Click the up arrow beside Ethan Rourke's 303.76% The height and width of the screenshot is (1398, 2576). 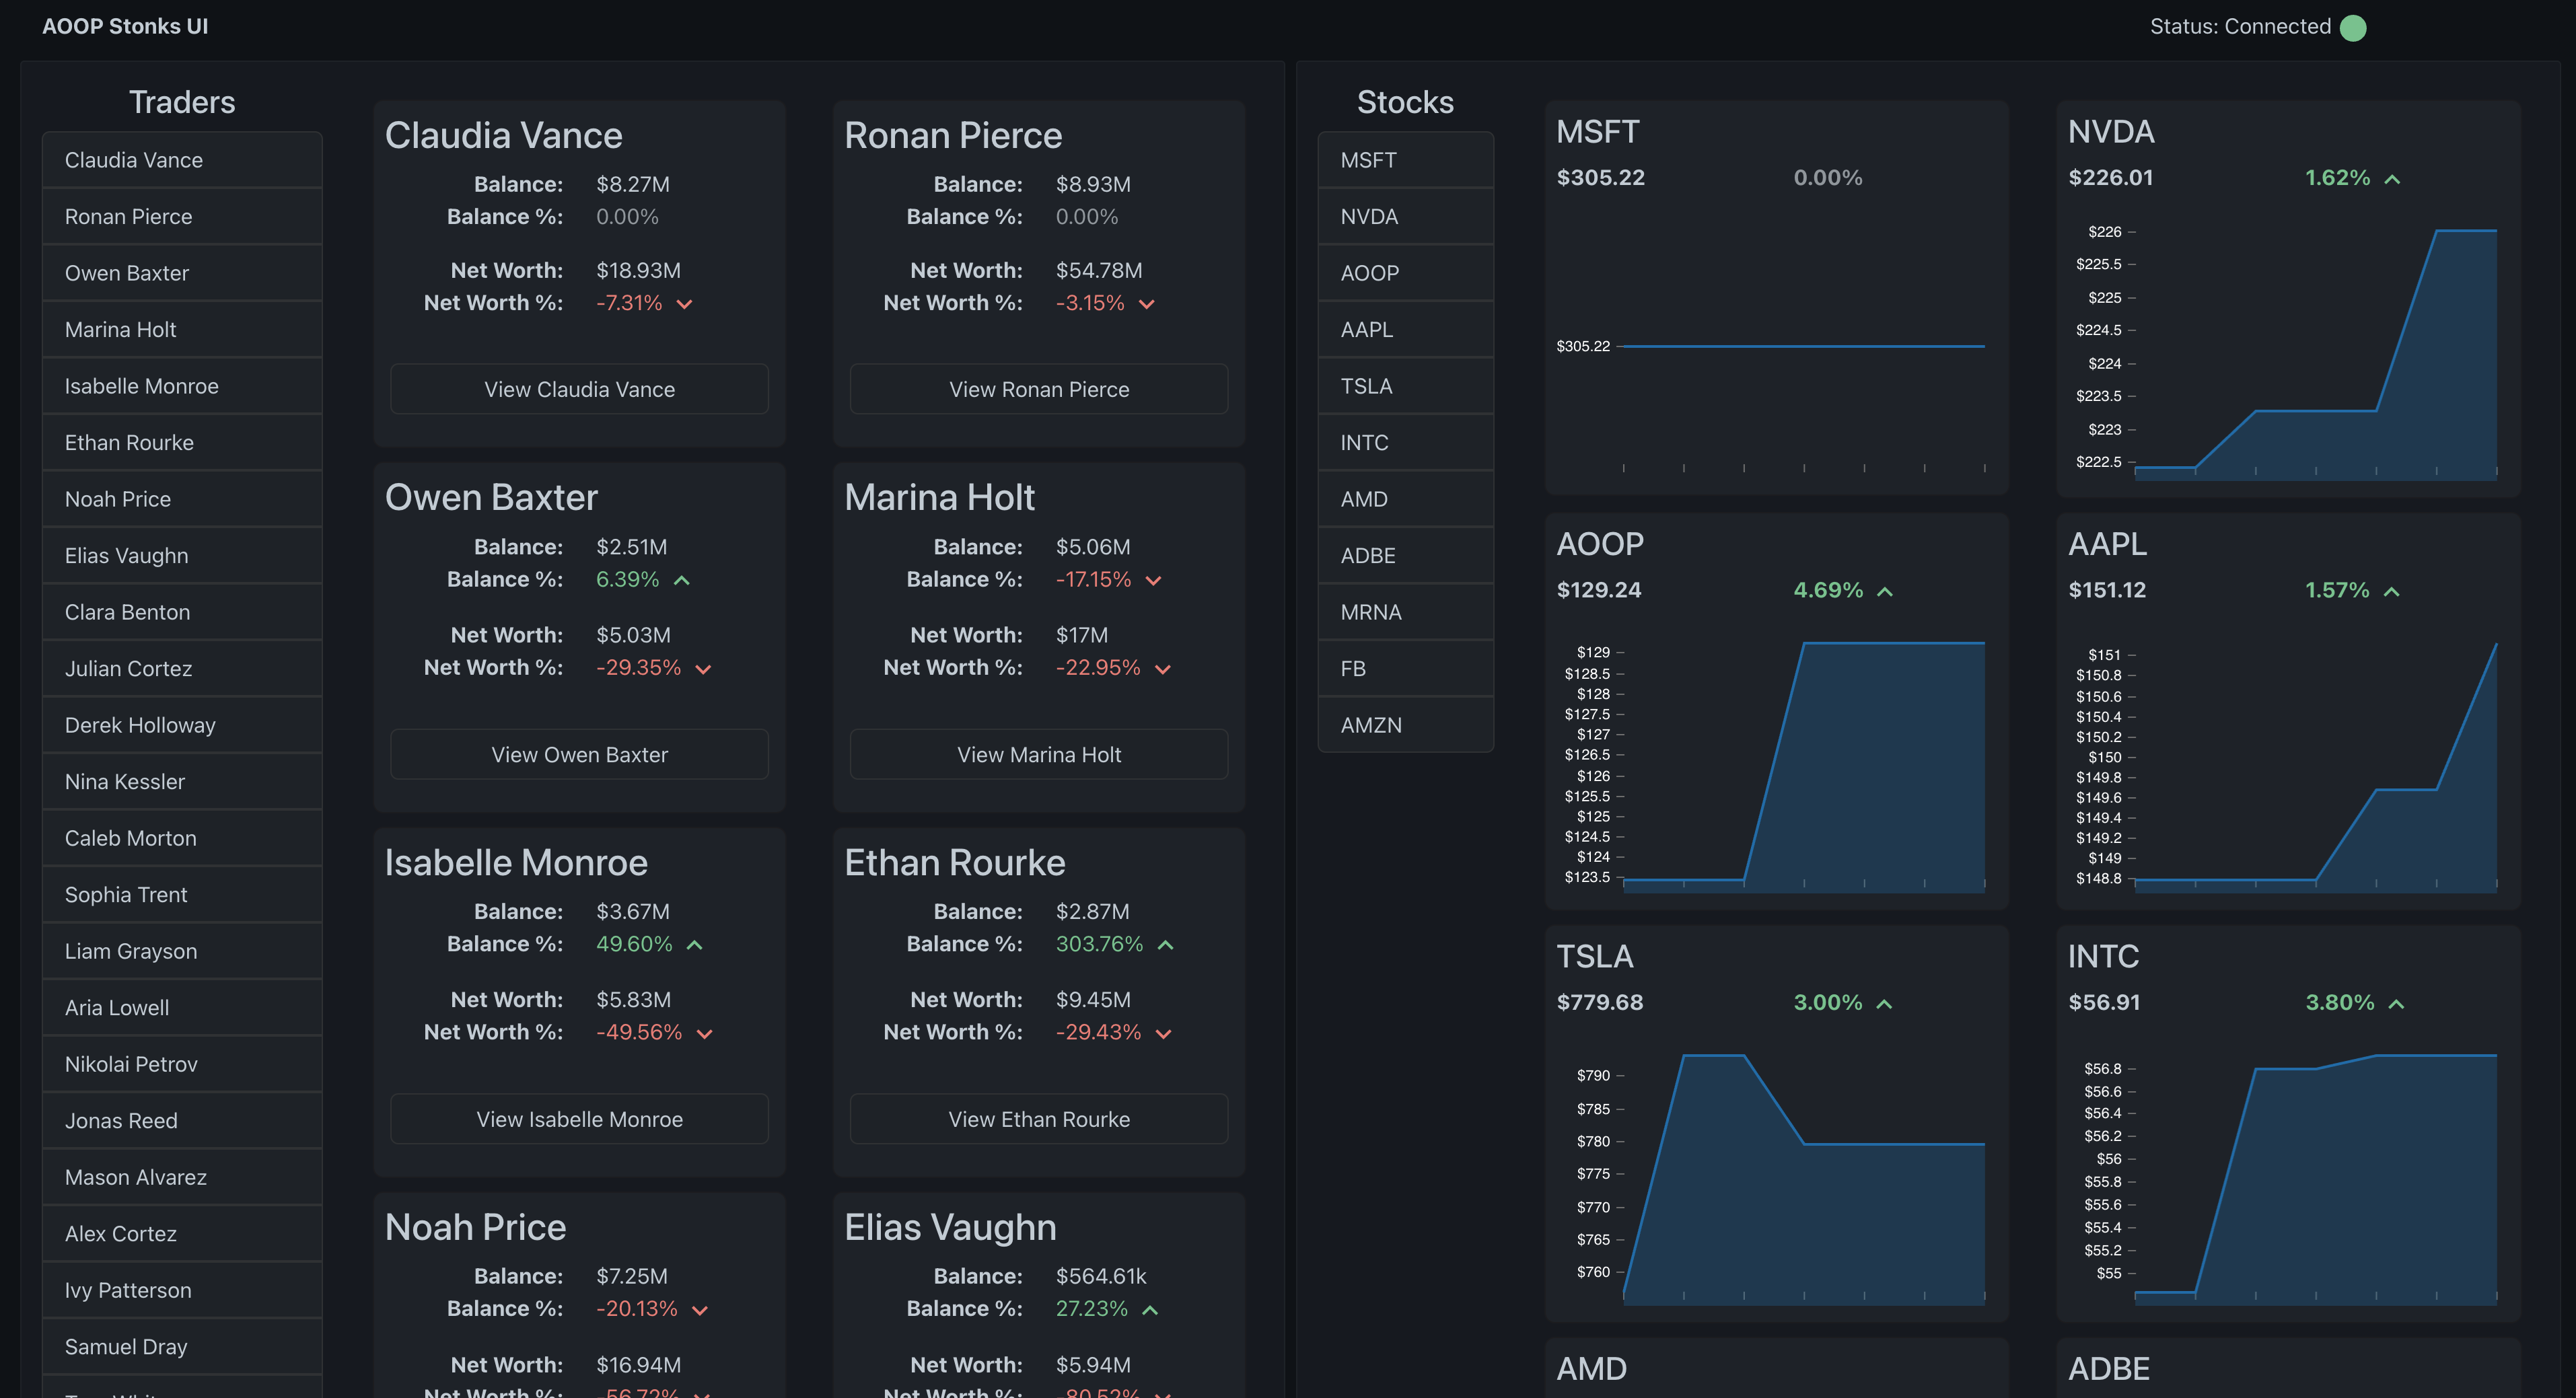(x=1165, y=945)
